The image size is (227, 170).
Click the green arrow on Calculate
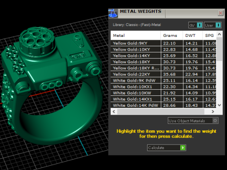[x=183, y=148]
